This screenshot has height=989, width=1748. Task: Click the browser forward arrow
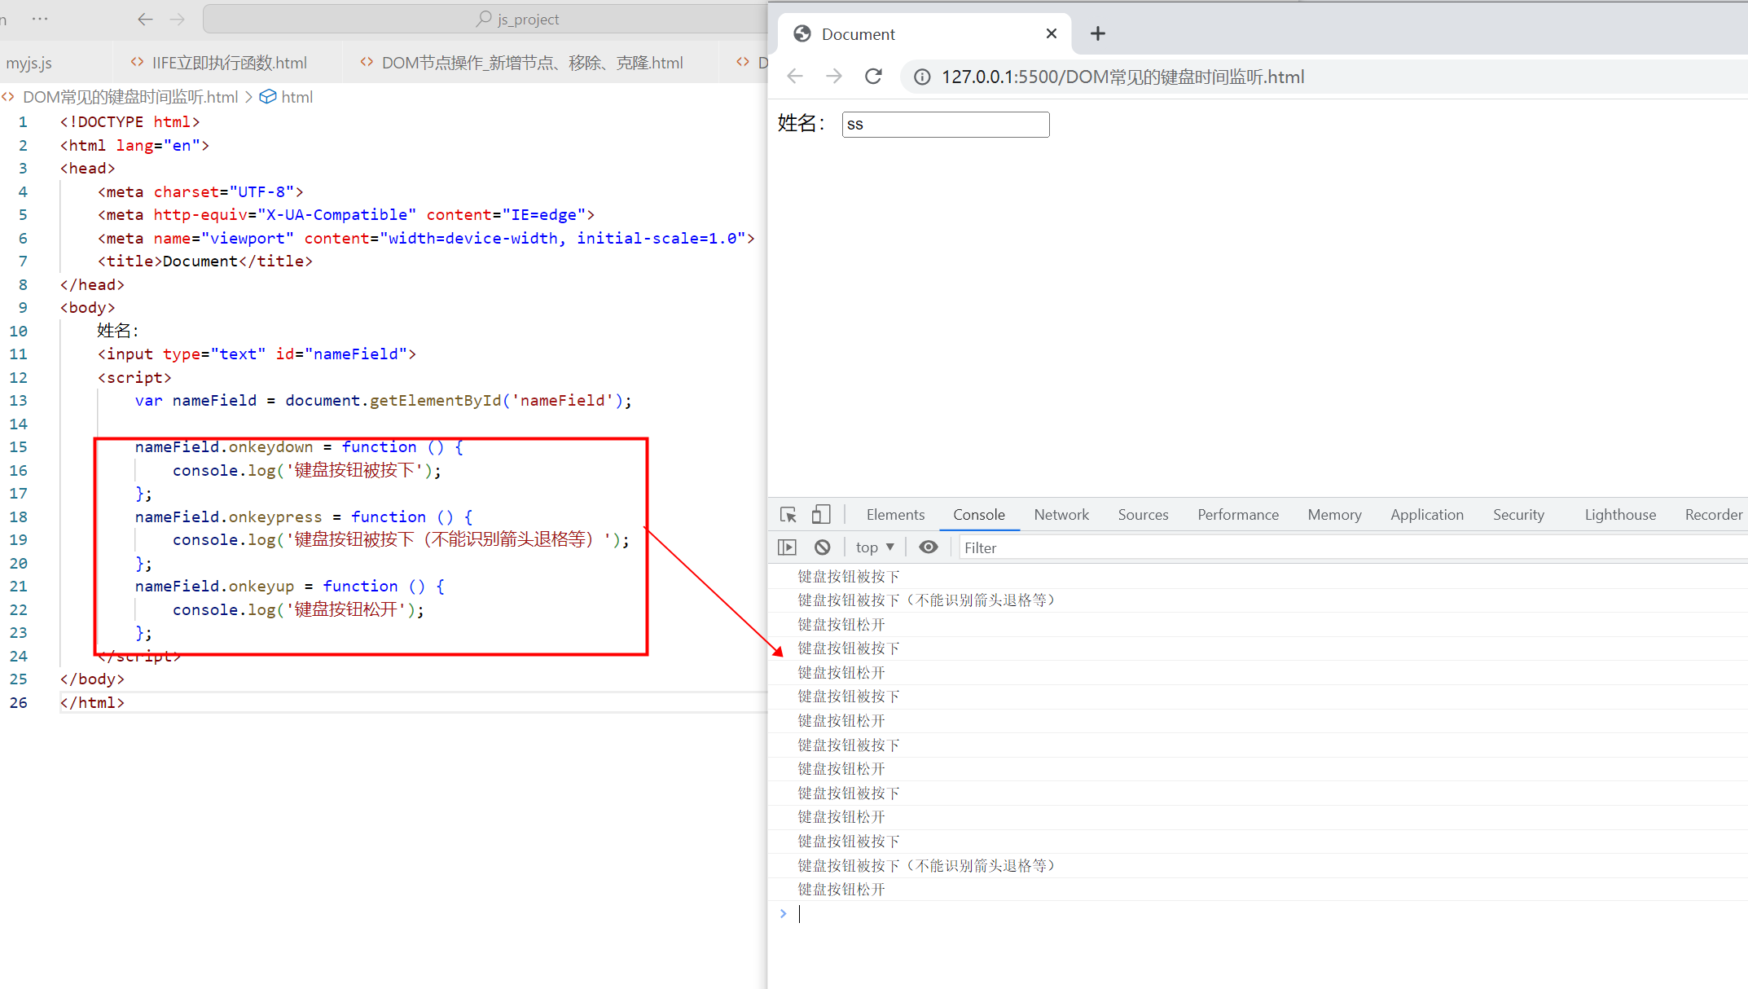click(834, 77)
